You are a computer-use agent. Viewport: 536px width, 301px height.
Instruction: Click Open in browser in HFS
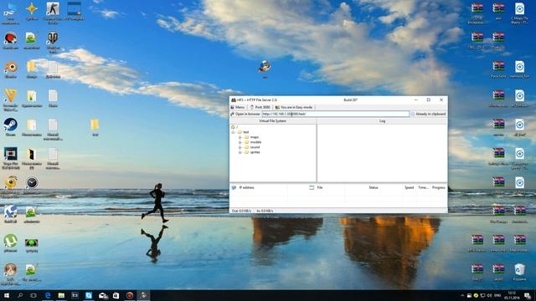pos(245,114)
